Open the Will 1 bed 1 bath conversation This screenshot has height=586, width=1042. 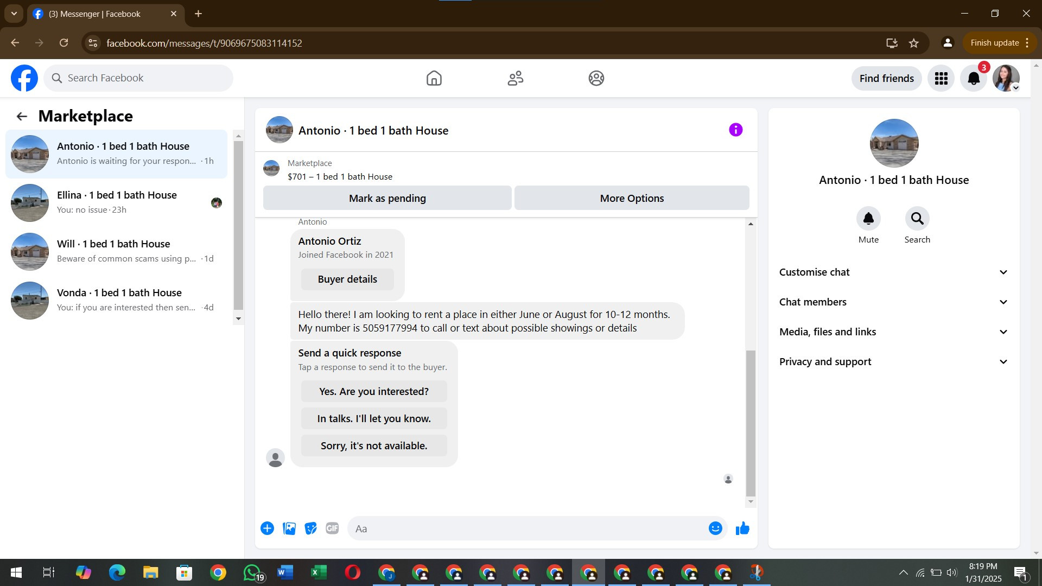(117, 252)
